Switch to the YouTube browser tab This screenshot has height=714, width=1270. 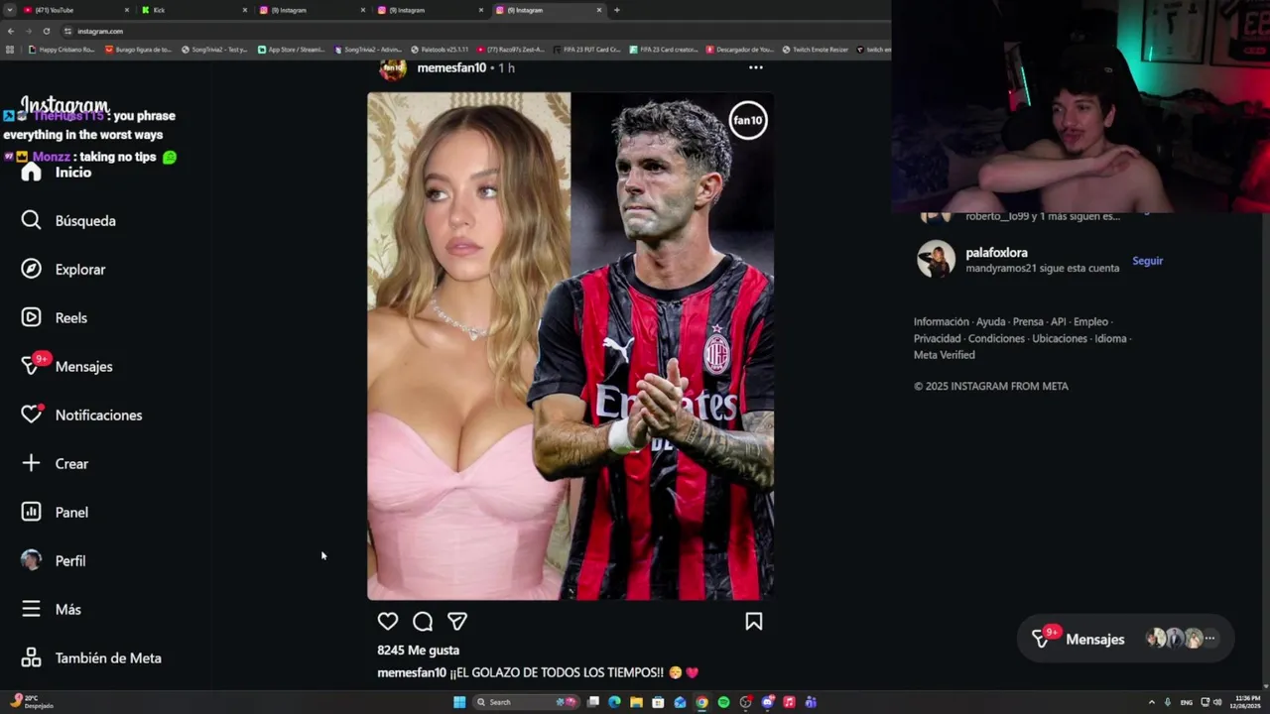point(74,10)
